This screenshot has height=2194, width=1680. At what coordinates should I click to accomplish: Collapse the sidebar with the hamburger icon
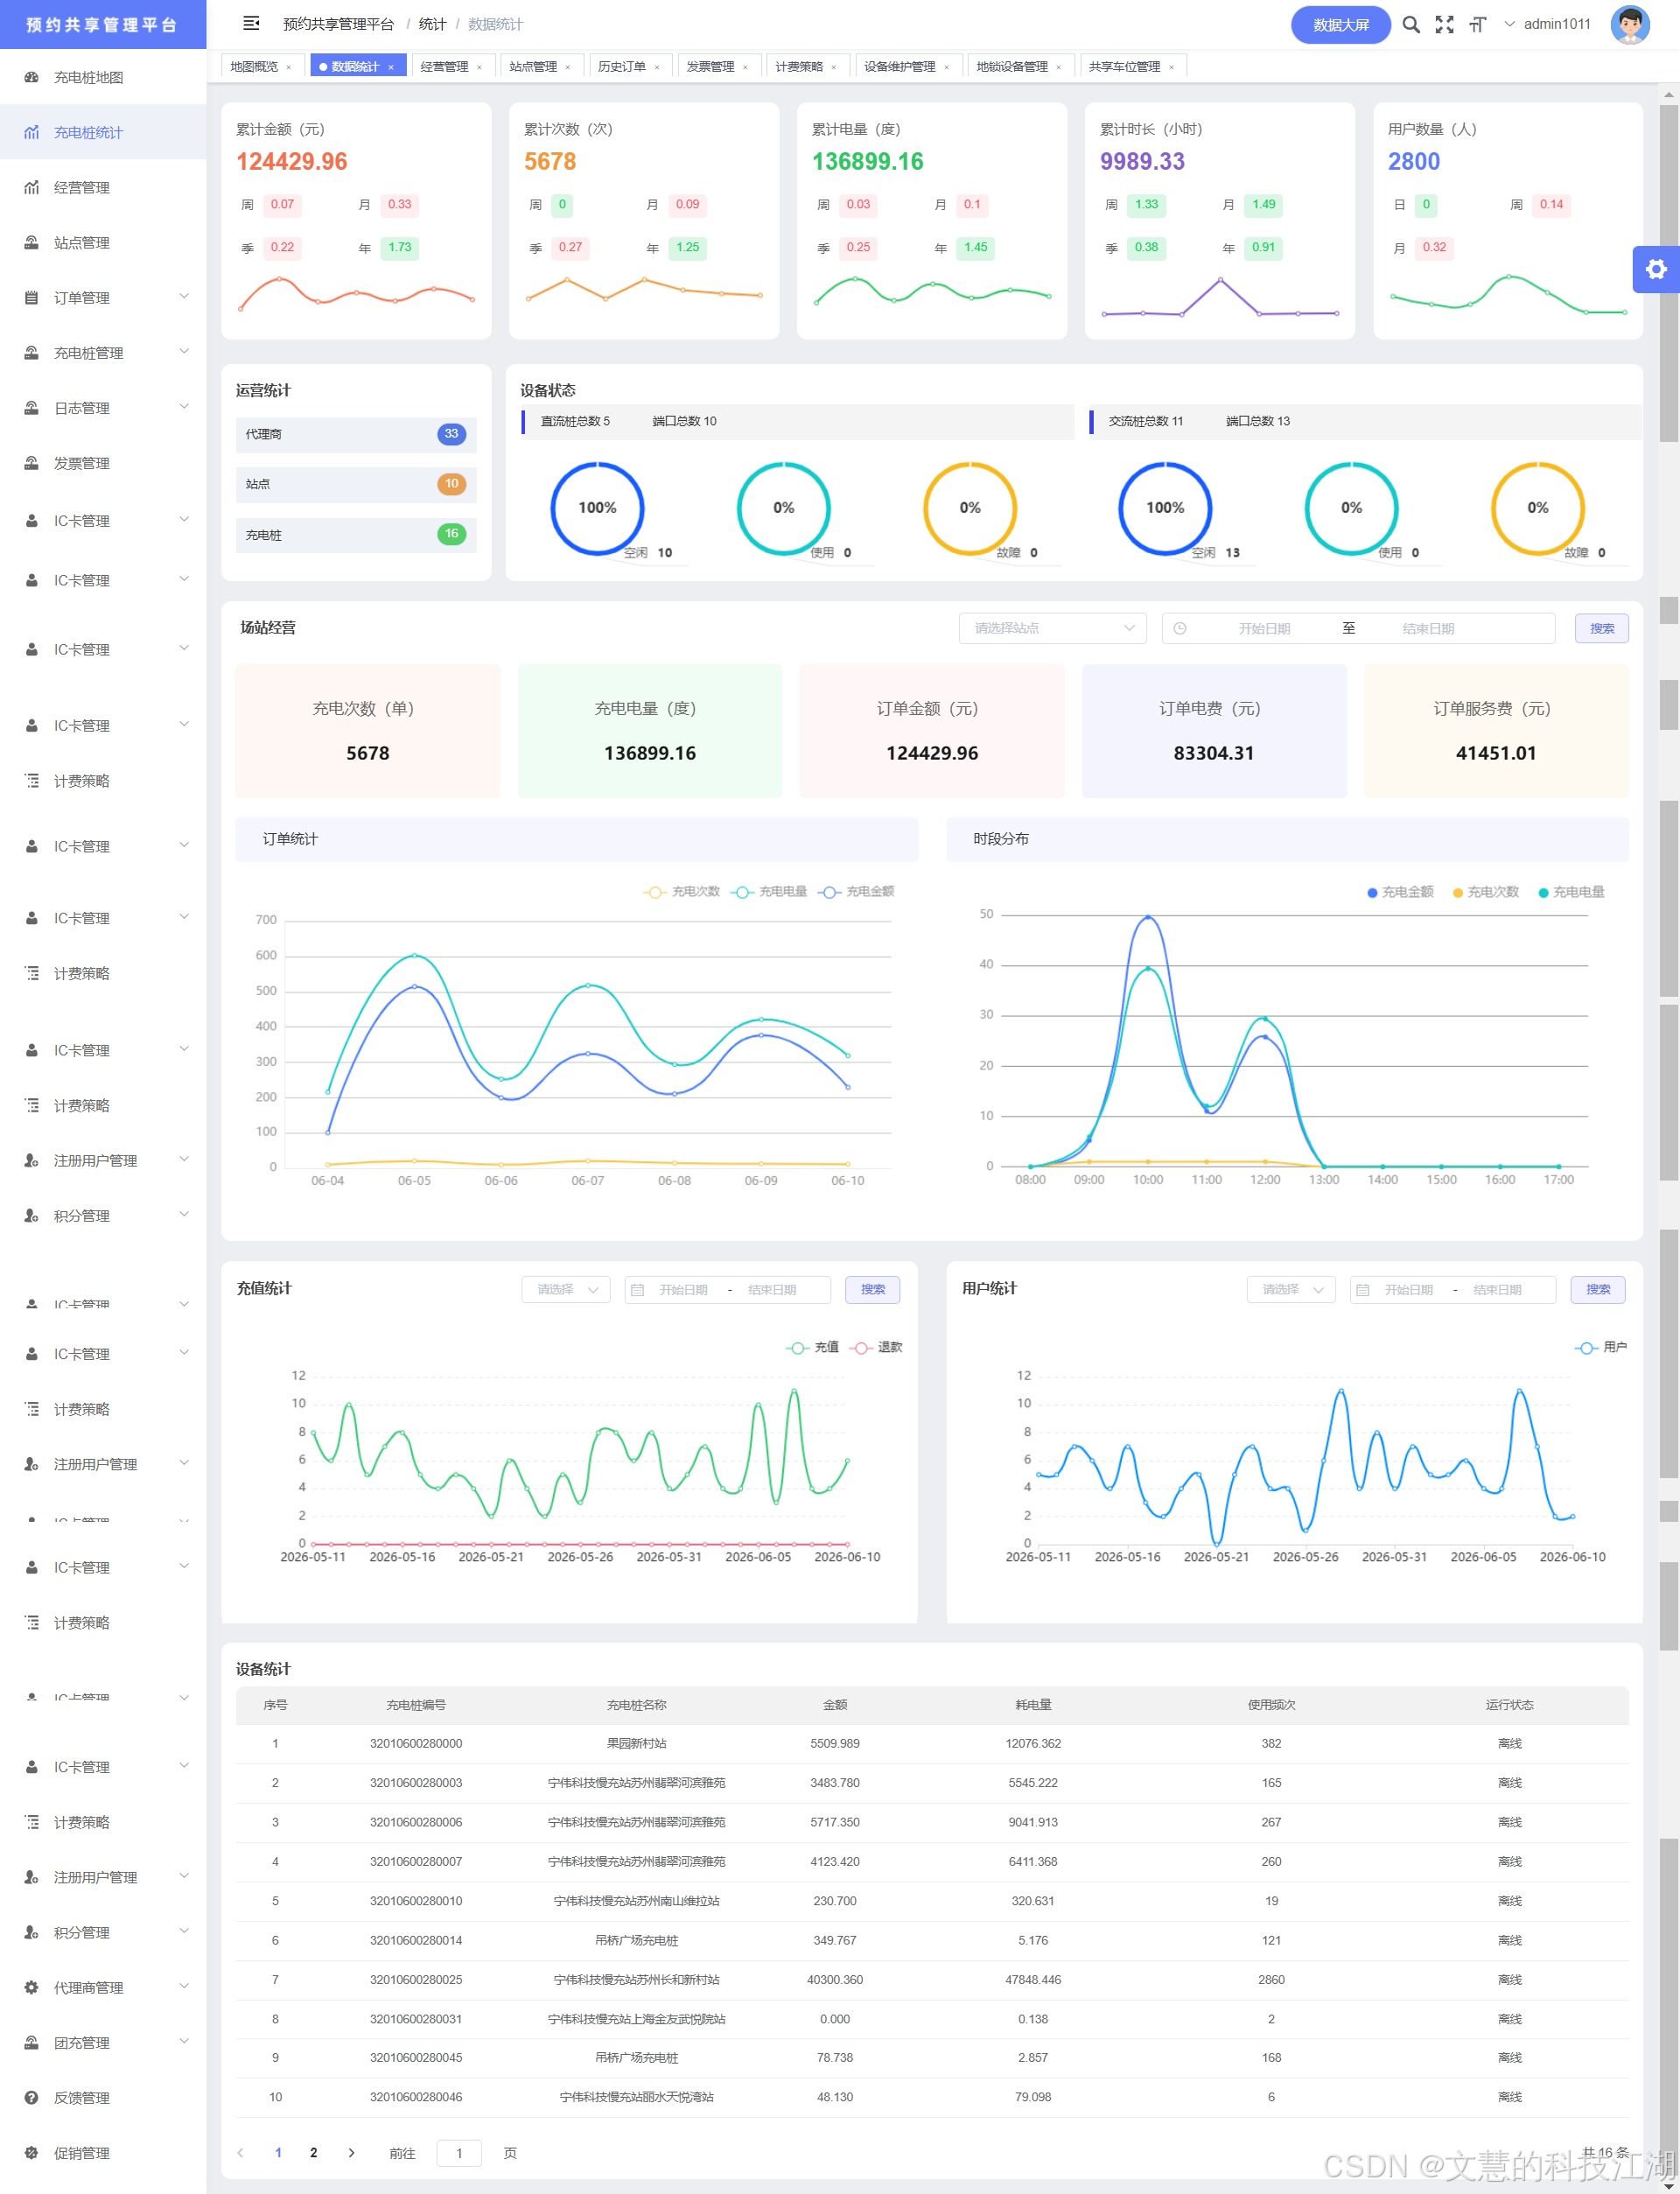point(251,23)
